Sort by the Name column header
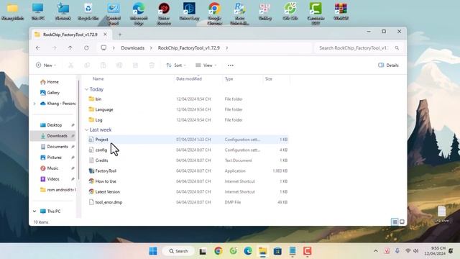 [x=98, y=79]
